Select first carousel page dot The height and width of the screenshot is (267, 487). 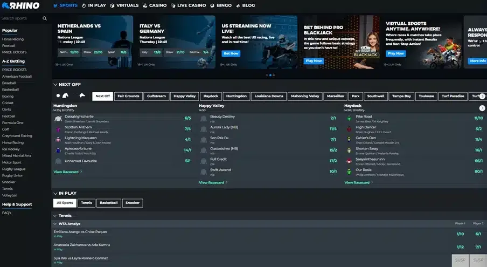pyautogui.click(x=267, y=75)
